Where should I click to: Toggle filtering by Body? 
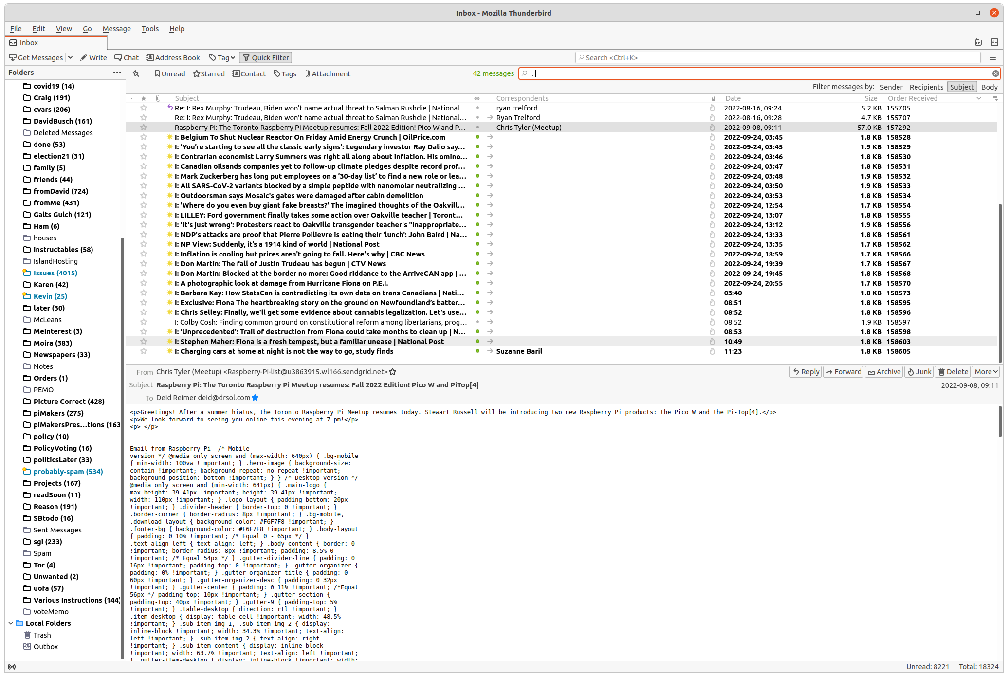click(x=989, y=87)
